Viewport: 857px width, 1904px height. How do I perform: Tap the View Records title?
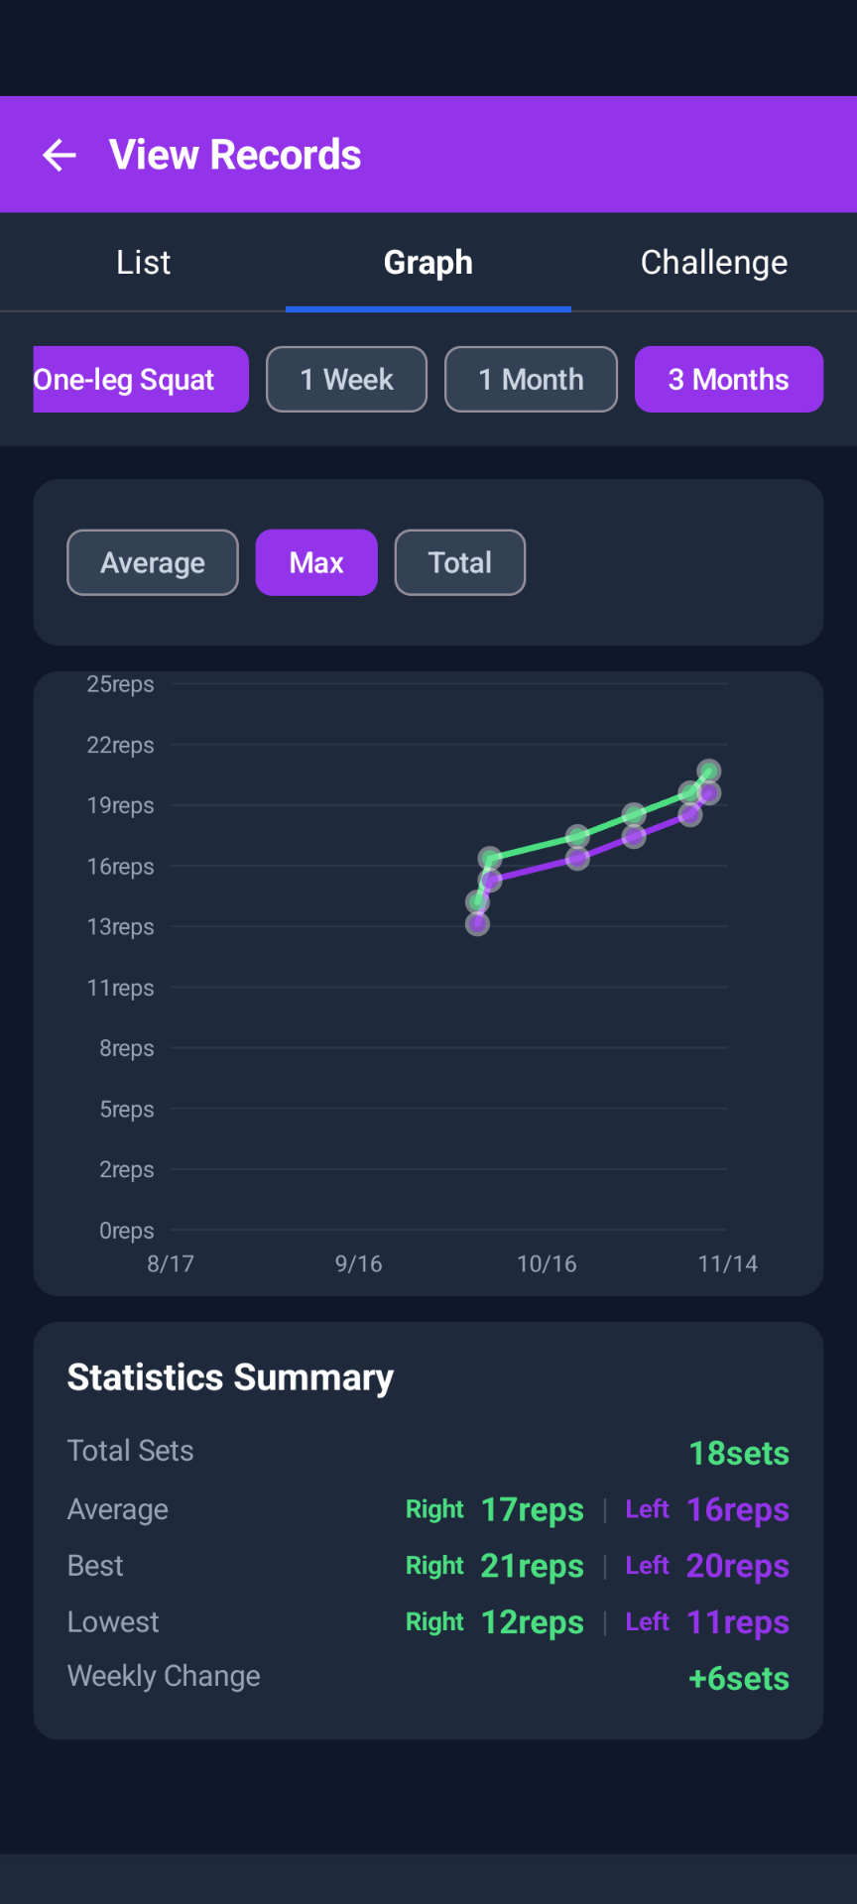pos(235,155)
